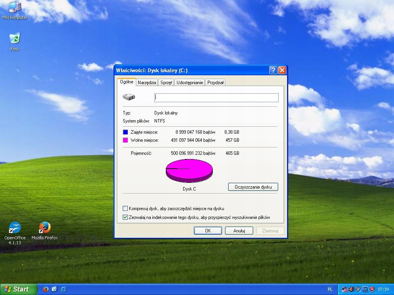Click the Anuluj button
Image resolution: width=394 pixels, height=295 pixels.
coord(239,231)
